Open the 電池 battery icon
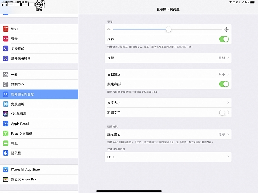Screen dimensions: 258x193 5,143
